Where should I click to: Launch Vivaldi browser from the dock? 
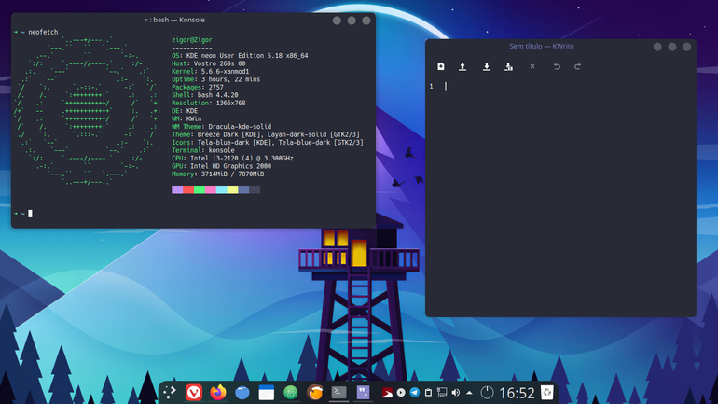point(194,393)
